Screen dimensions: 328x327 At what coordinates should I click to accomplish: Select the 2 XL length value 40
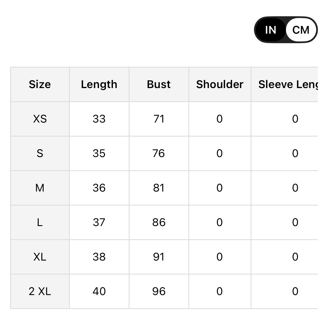(99, 291)
